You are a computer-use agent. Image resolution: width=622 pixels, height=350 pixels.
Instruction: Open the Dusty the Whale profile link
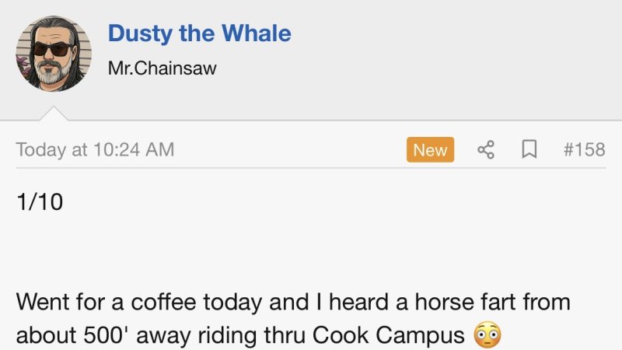click(199, 33)
